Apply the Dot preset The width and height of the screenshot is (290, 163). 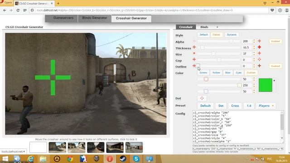point(221,105)
